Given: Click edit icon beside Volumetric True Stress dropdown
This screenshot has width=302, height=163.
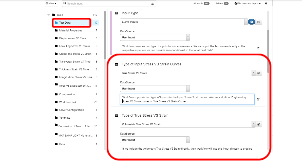Looking at the screenshot, I should (258, 124).
